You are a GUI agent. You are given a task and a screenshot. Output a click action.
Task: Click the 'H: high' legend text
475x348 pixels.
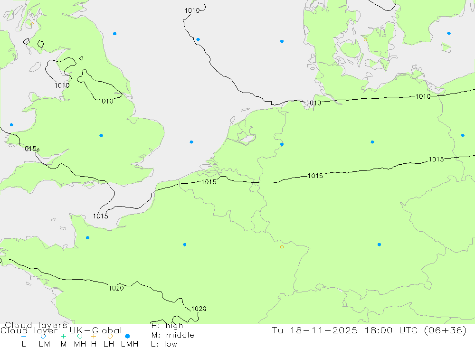167,326
